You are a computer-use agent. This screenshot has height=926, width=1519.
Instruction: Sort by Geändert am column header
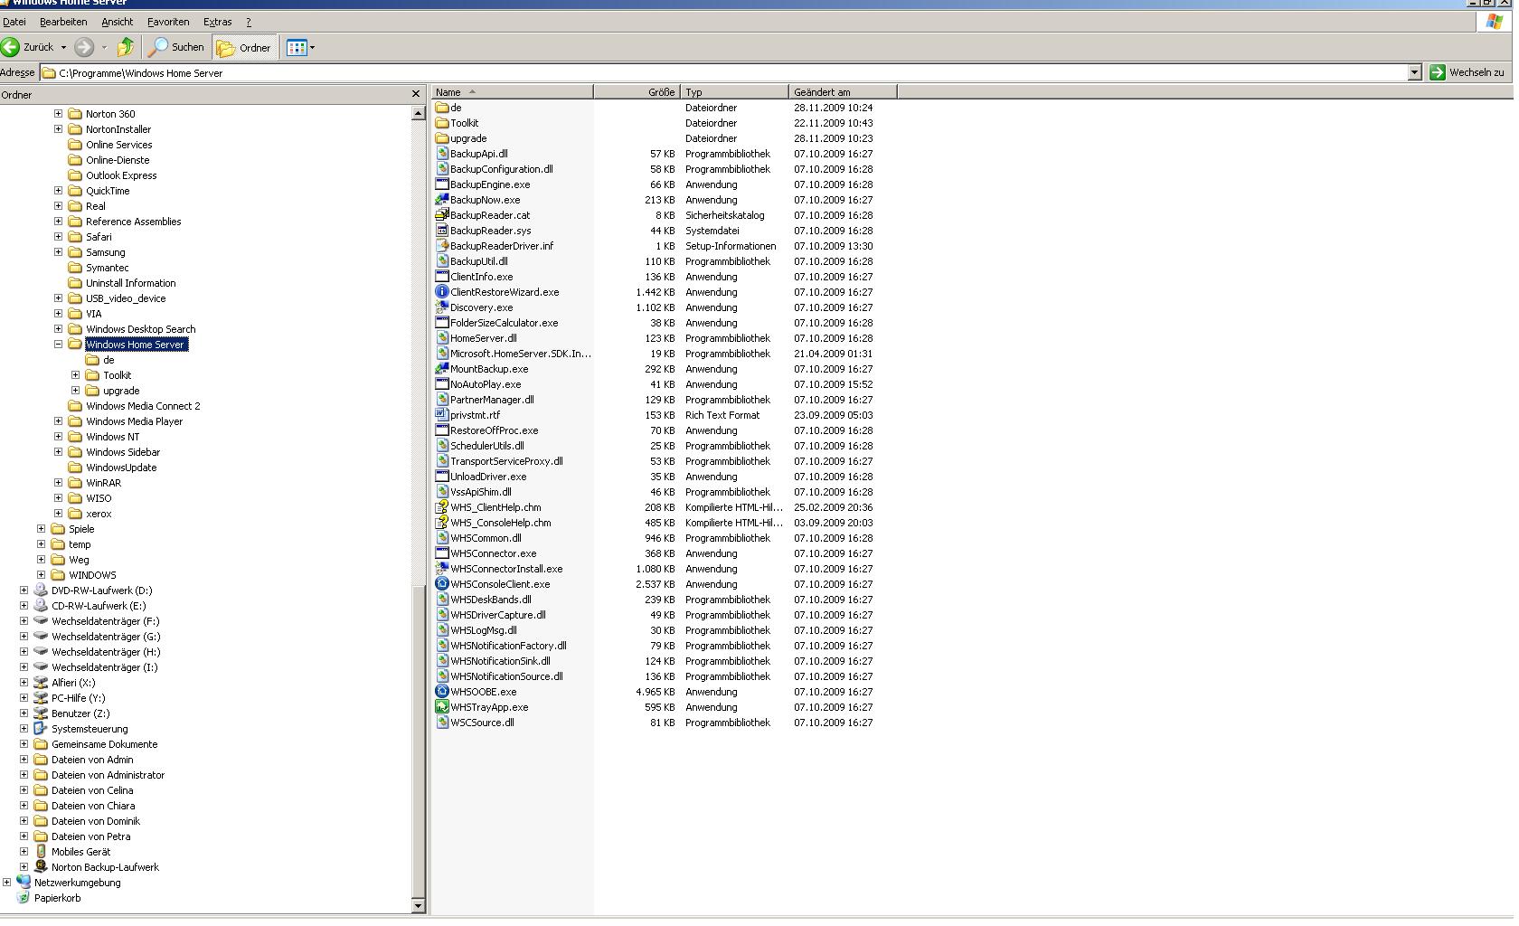coord(843,92)
